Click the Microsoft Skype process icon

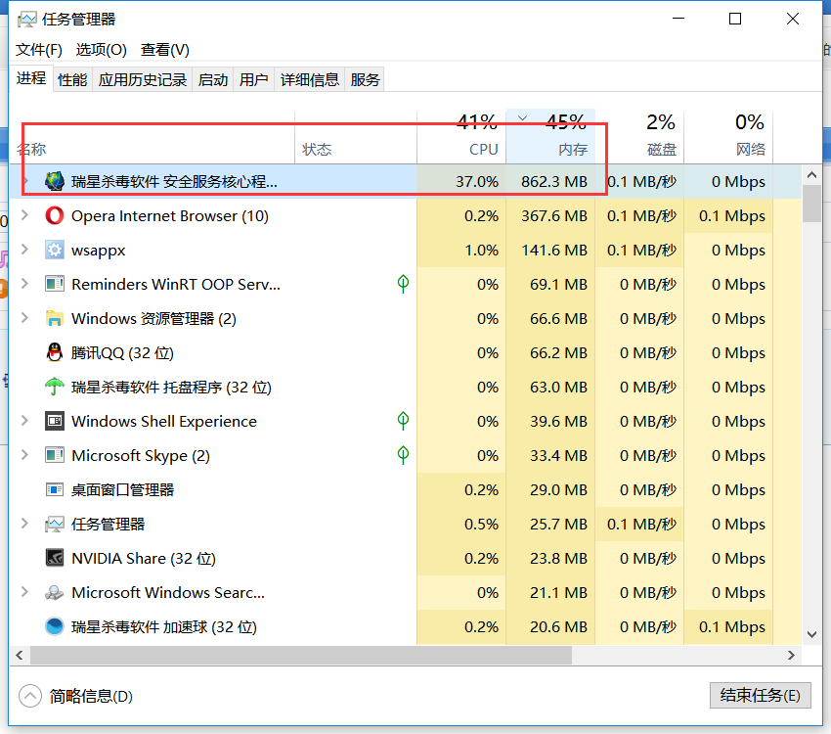(x=55, y=455)
